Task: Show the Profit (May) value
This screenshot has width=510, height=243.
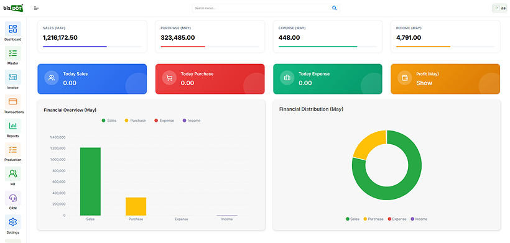Action: point(424,83)
